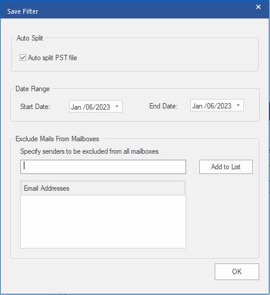Click the End Date label
The height and width of the screenshot is (295, 270).
click(164, 106)
